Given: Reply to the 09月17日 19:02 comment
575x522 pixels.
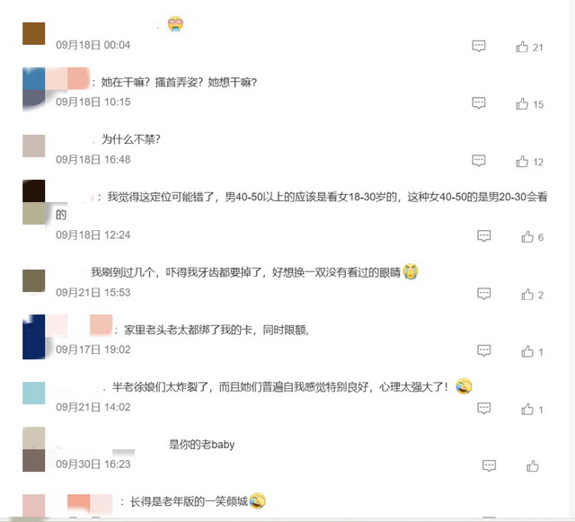Looking at the screenshot, I should [483, 350].
